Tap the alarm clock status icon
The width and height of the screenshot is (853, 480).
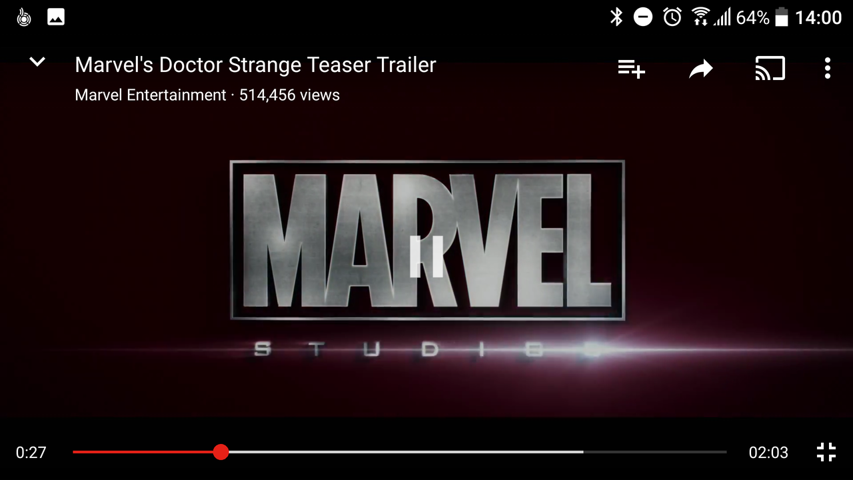(672, 17)
